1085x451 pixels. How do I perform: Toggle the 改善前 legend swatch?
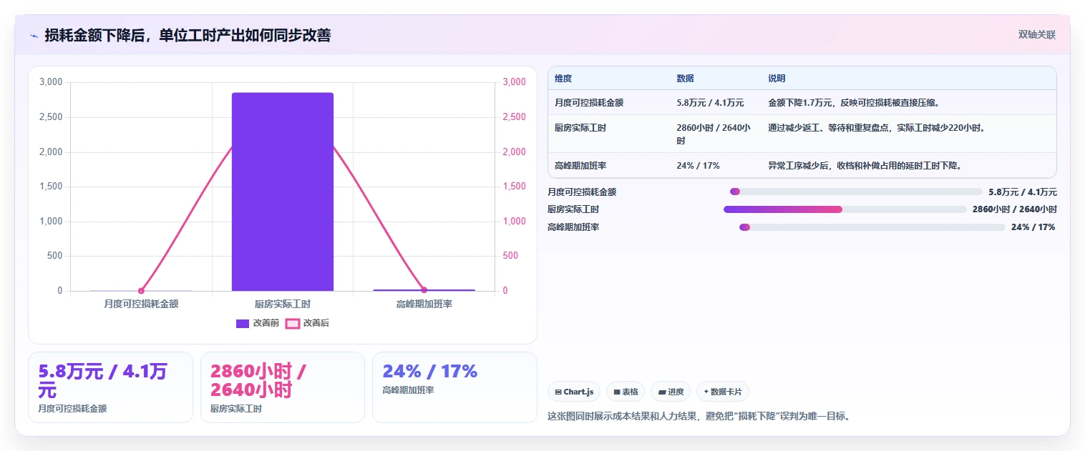[243, 323]
